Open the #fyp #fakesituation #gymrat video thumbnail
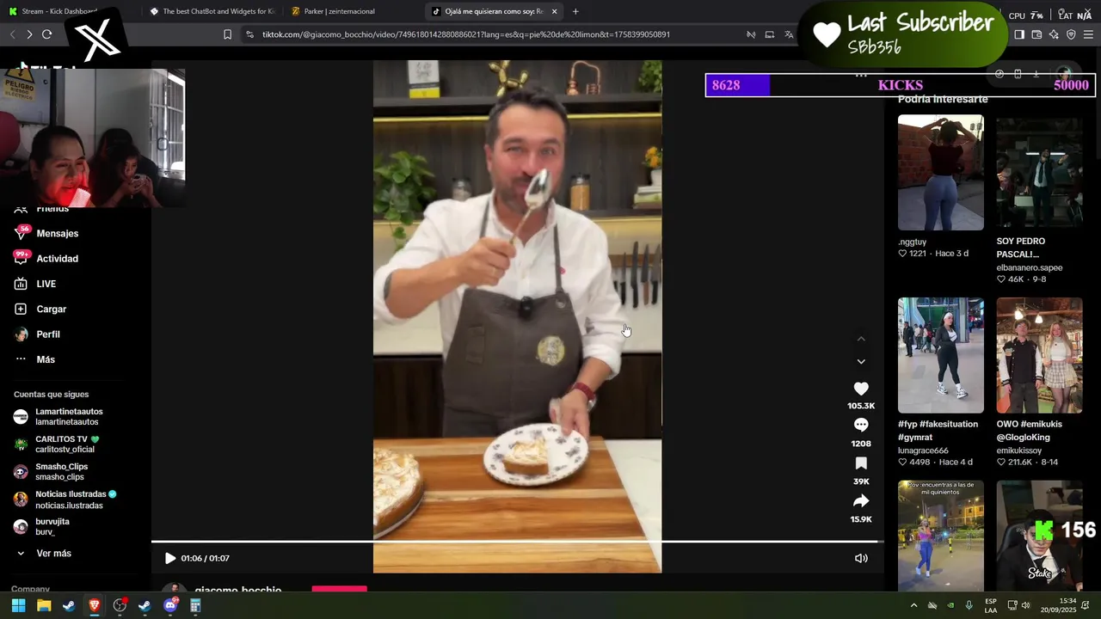The image size is (1101, 619). [x=941, y=355]
